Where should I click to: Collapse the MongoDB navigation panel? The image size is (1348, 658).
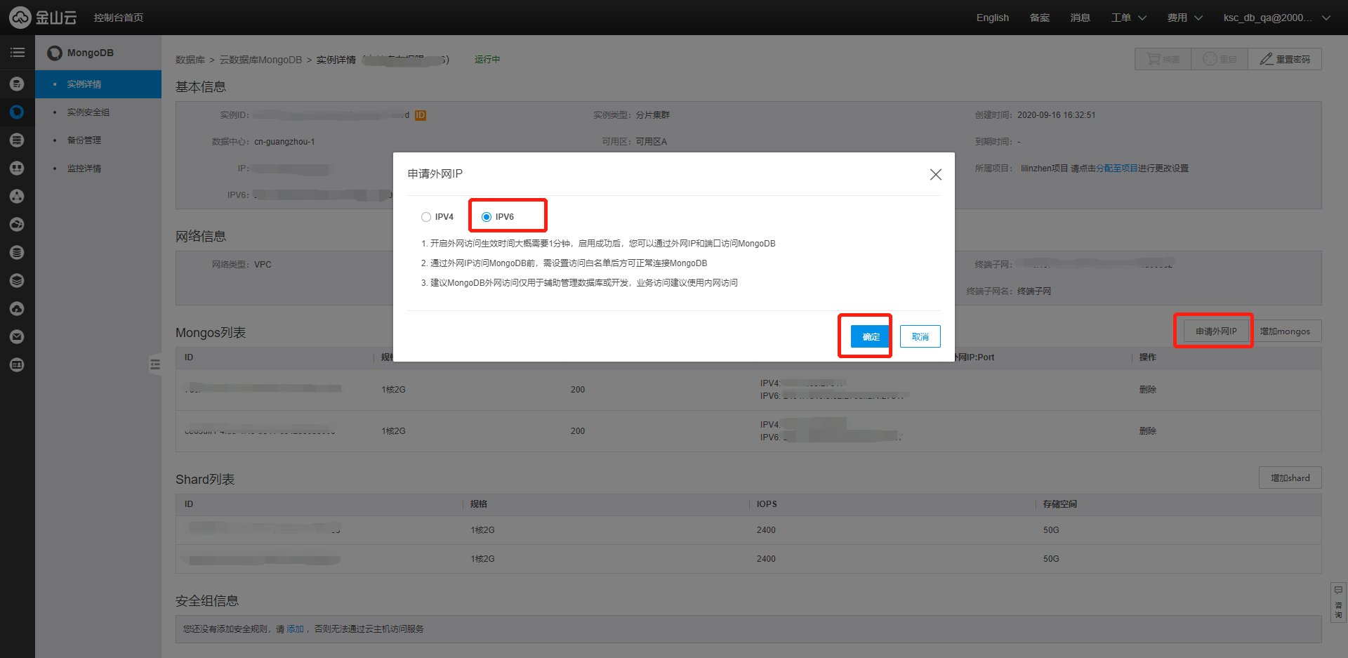[x=155, y=364]
